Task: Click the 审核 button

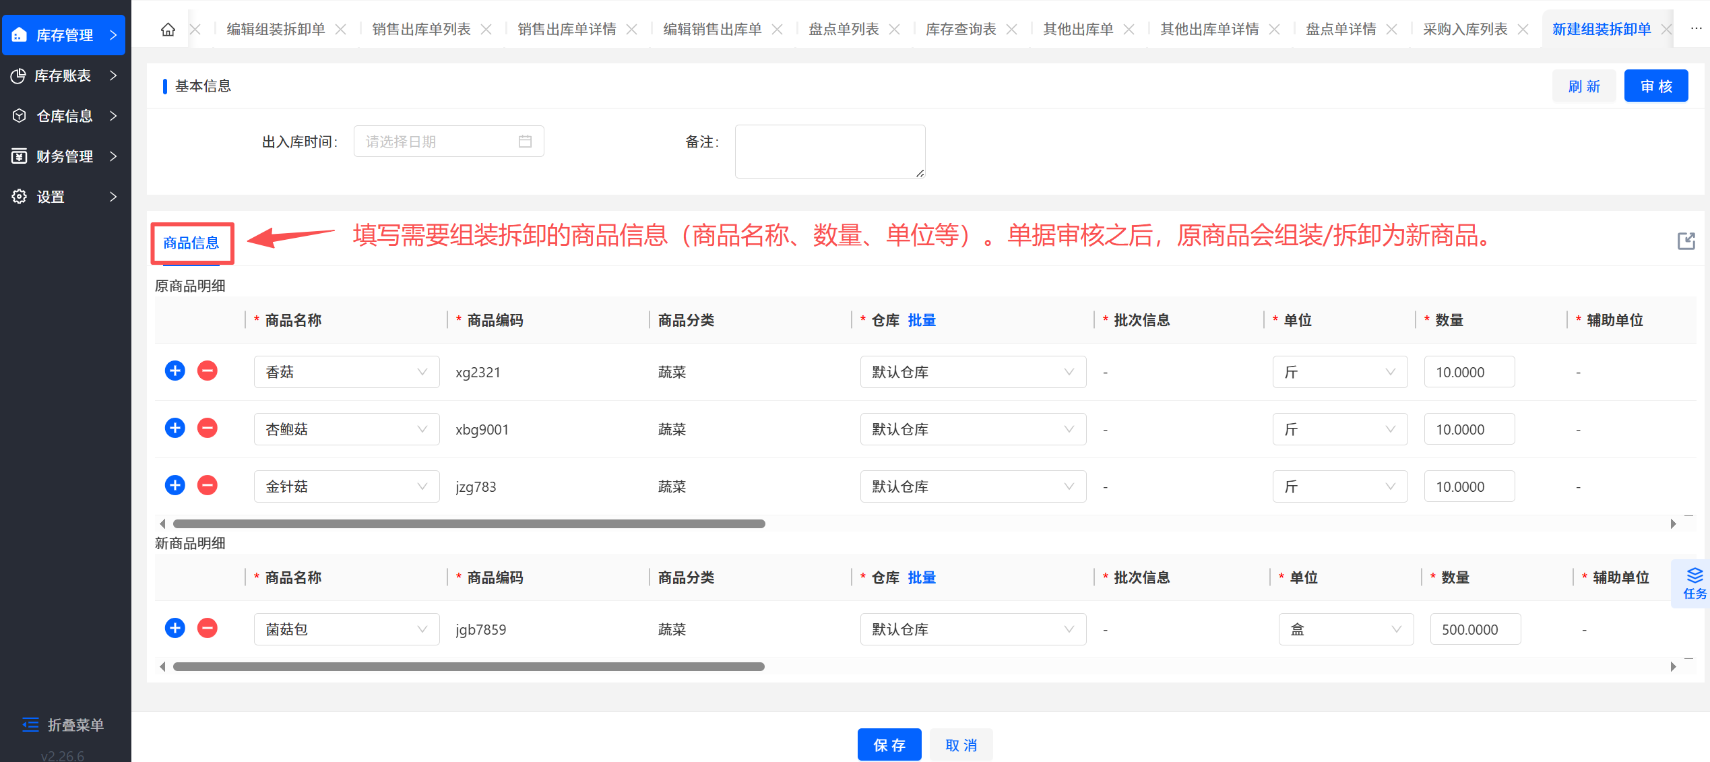Action: (1655, 86)
